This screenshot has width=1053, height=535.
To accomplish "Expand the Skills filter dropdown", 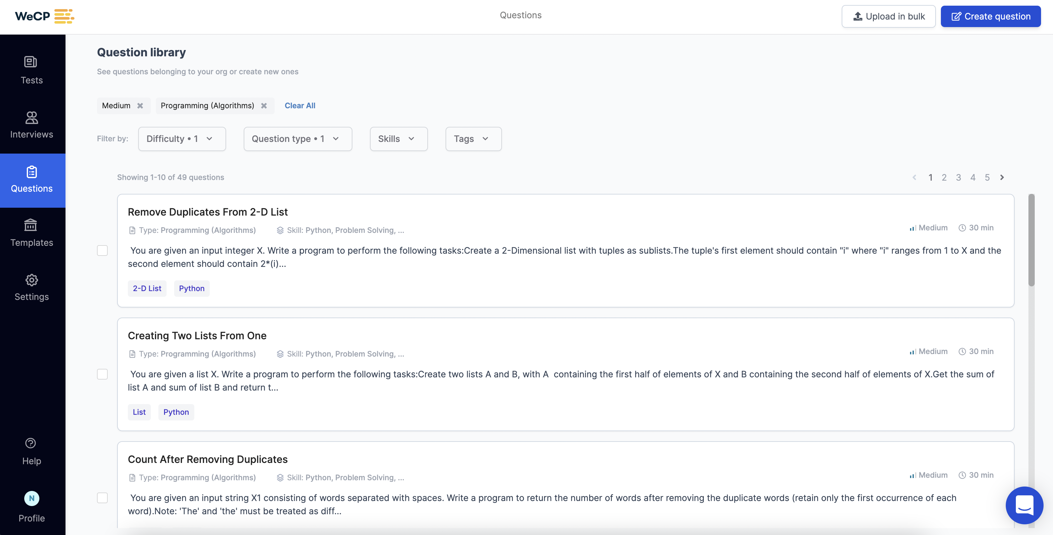I will tap(398, 139).
